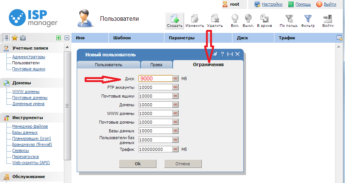Viewport: 345px width, 183px height.
Task: Click the sidebar vertical scrollbar
Action: point(68,106)
